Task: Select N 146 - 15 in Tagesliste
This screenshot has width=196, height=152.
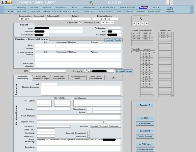Action: (147, 68)
